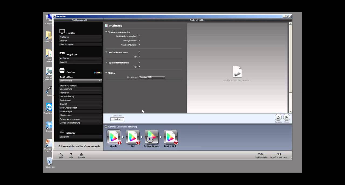Open the Medientyp Standard (50) dropdown
Viewport: 345px width, 185px height.
coord(152,77)
